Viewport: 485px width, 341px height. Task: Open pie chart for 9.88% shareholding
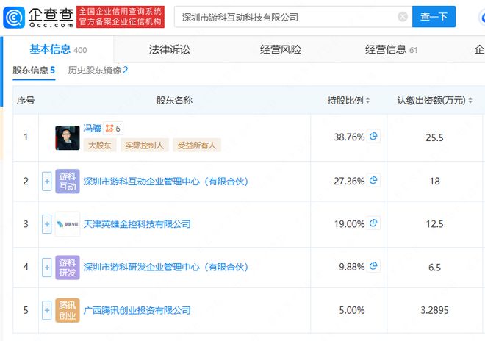pos(373,267)
